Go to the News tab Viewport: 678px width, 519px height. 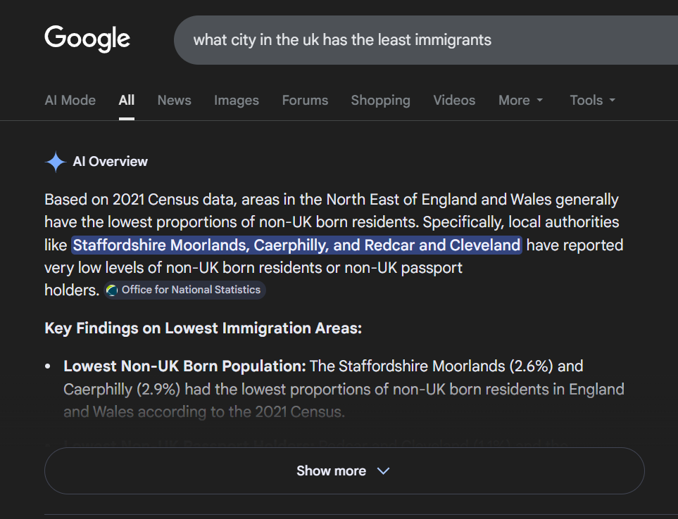pyautogui.click(x=174, y=100)
